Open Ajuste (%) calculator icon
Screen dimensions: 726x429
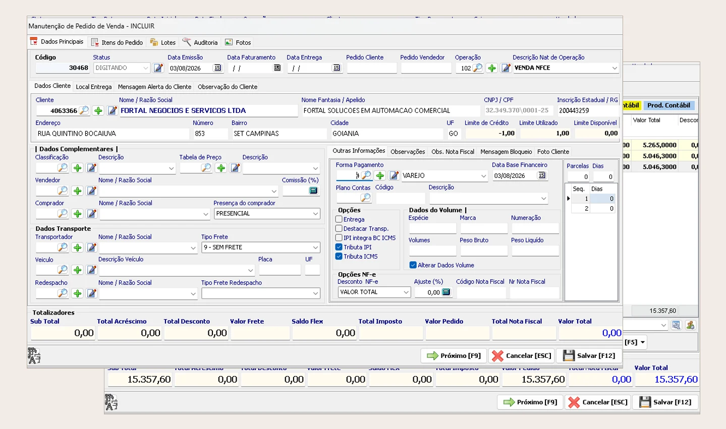(446, 292)
